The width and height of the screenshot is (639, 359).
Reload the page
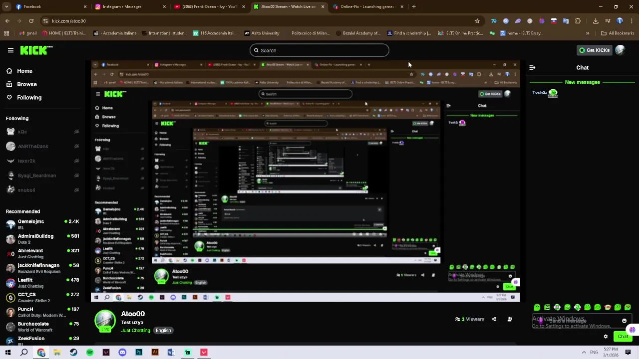pos(31,21)
